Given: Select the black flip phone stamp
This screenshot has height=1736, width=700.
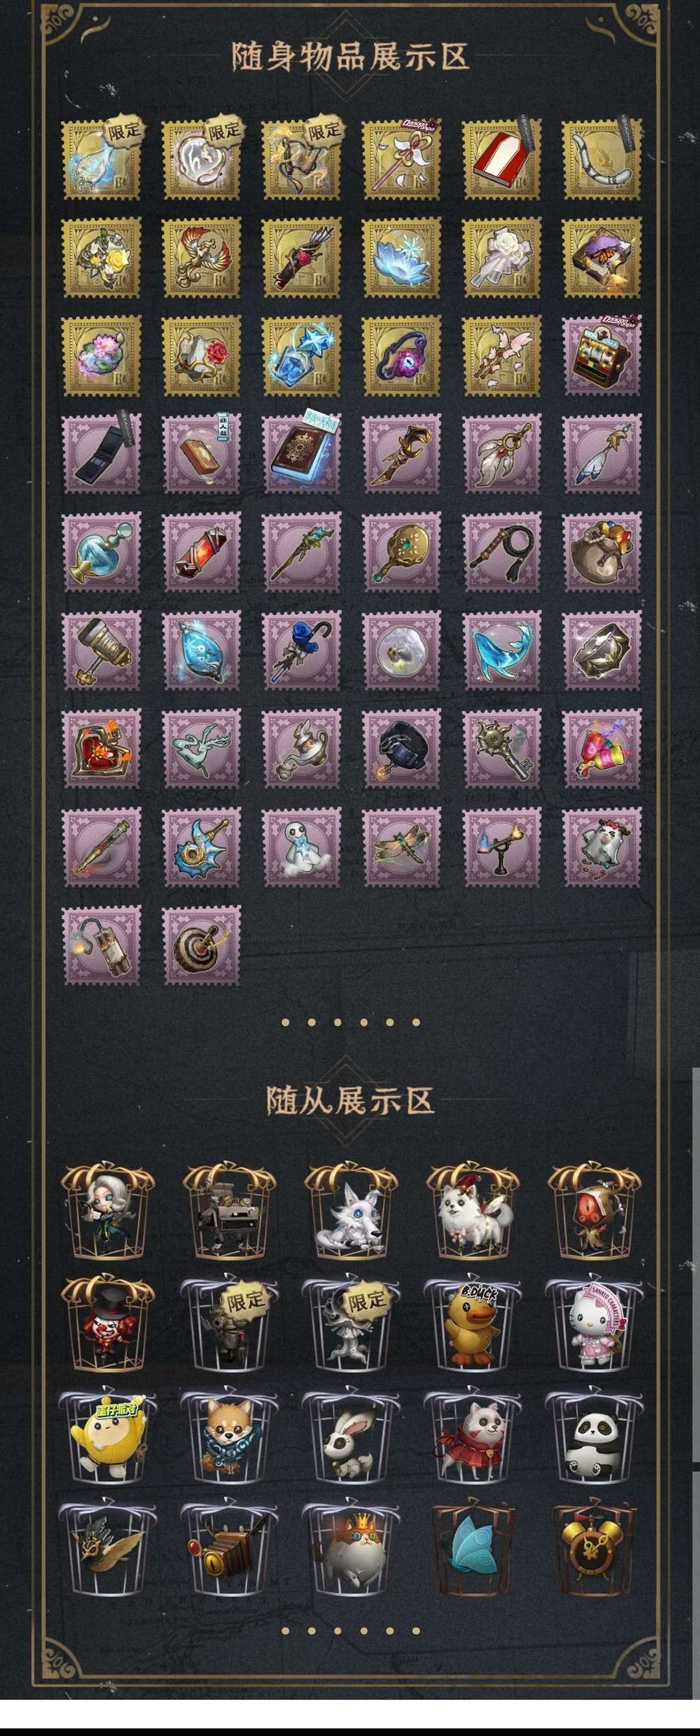Looking at the screenshot, I should 102,453.
